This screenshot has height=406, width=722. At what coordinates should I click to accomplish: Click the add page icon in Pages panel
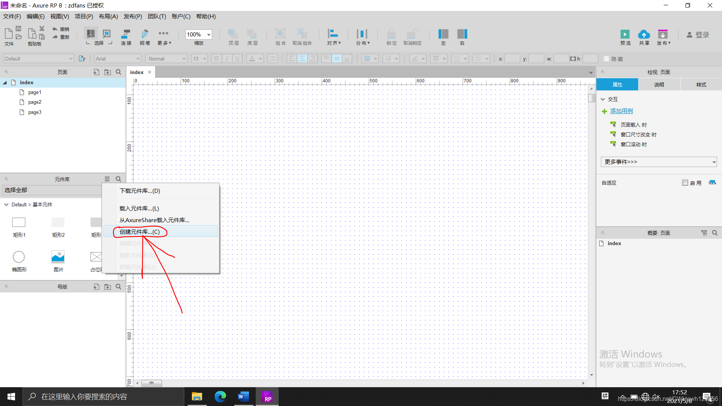click(x=96, y=72)
